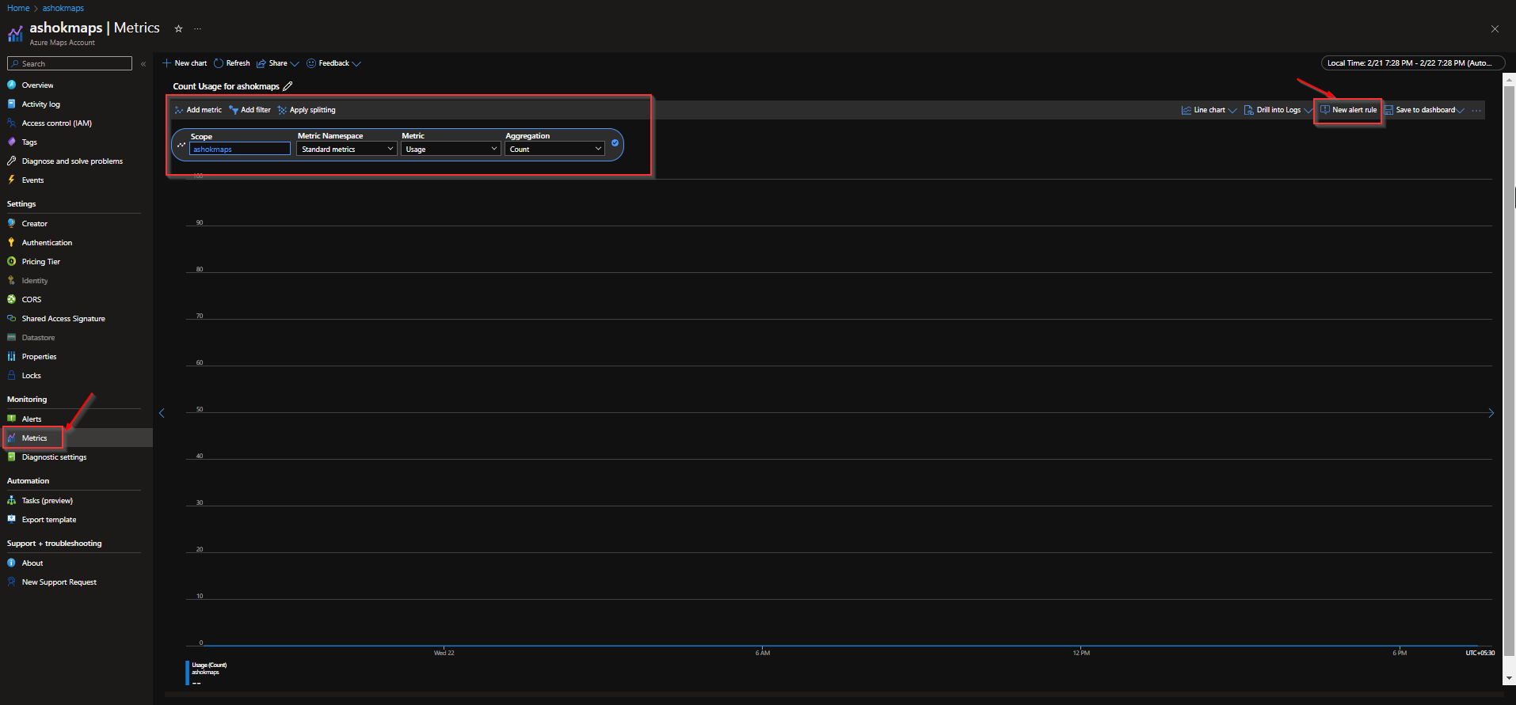Click the Creator icon under Settings
The height and width of the screenshot is (705, 1516).
[x=11, y=223]
